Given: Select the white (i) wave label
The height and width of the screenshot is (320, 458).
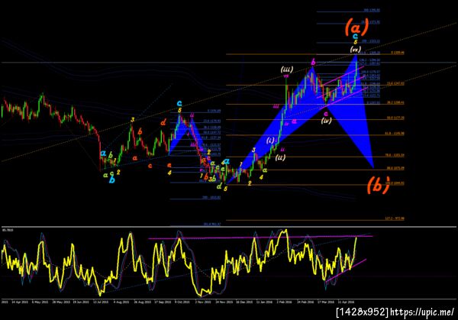Looking at the screenshot, I should coord(270,141).
